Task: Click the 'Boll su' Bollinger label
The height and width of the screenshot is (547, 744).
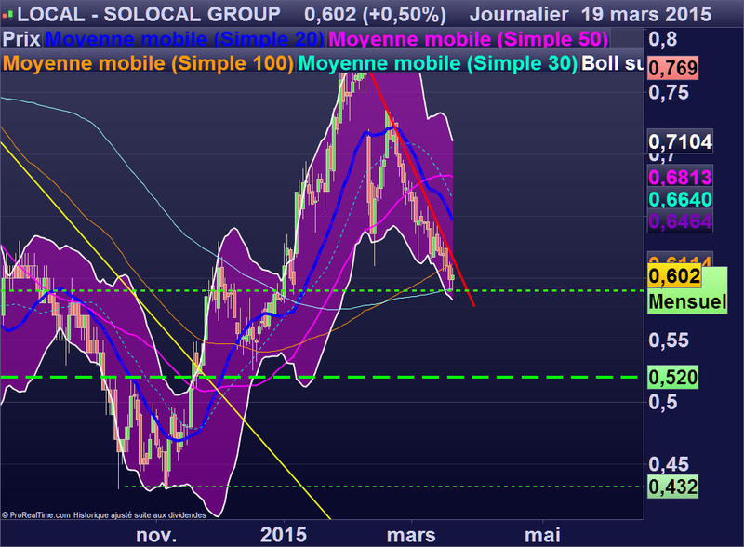Action: point(612,63)
